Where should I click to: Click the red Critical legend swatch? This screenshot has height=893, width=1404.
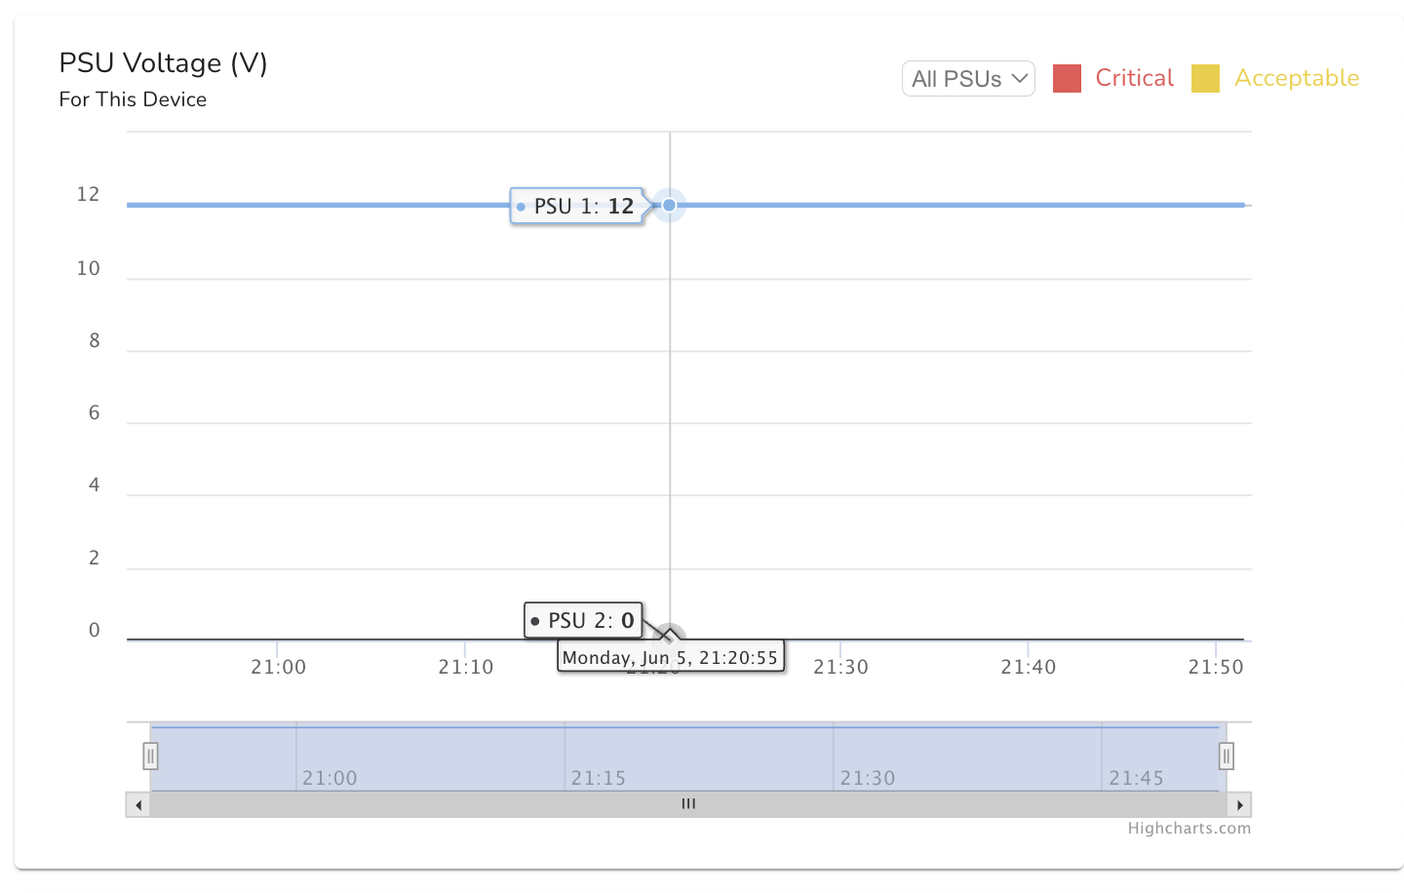coord(1067,79)
